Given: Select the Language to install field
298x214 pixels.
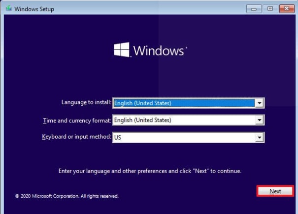Looking at the screenshot, I should pos(188,103).
